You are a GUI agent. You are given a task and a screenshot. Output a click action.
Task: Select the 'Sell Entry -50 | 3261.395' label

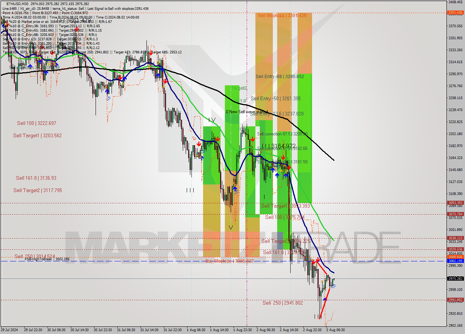tap(276, 98)
